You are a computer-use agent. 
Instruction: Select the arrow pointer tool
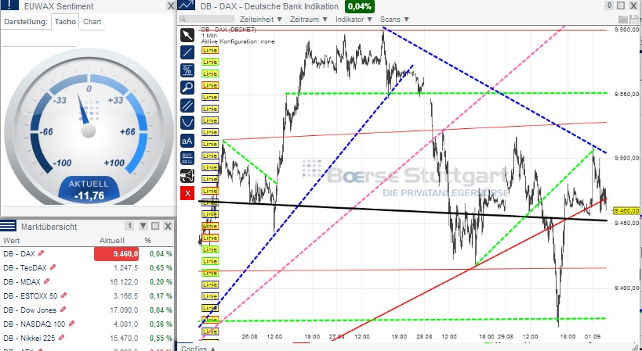click(187, 35)
